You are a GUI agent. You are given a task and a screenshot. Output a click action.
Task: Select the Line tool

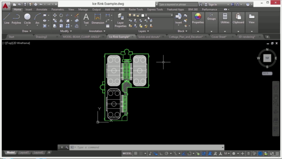(7, 19)
